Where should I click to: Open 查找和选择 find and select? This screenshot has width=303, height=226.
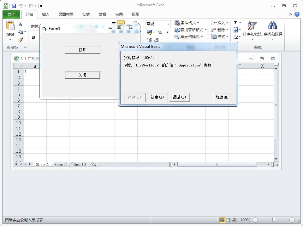pos(273,30)
